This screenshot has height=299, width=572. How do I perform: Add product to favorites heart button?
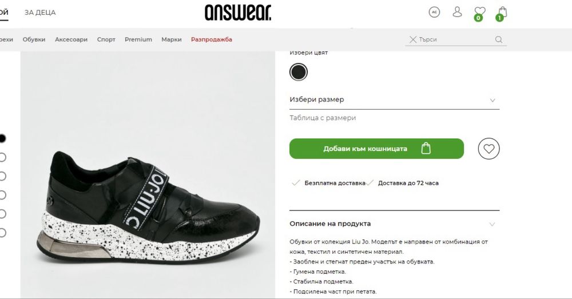tap(489, 149)
